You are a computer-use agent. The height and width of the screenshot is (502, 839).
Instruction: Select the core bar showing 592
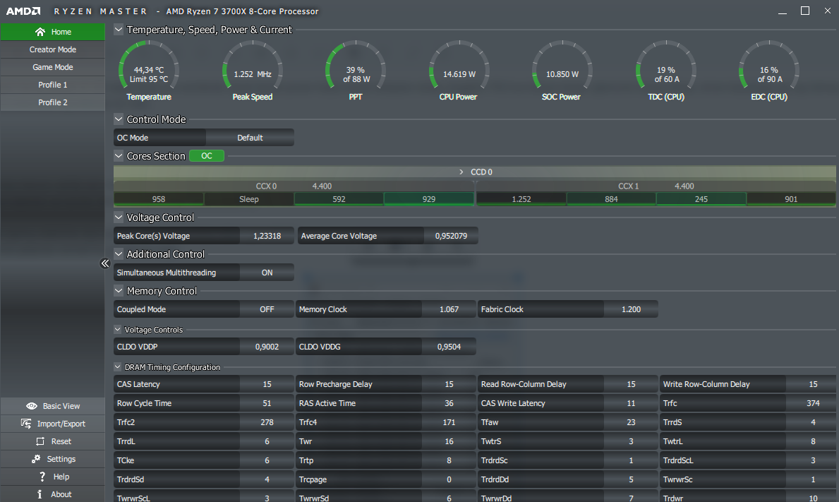pyautogui.click(x=339, y=199)
